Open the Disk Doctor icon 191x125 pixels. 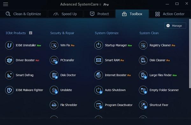coord(54,75)
